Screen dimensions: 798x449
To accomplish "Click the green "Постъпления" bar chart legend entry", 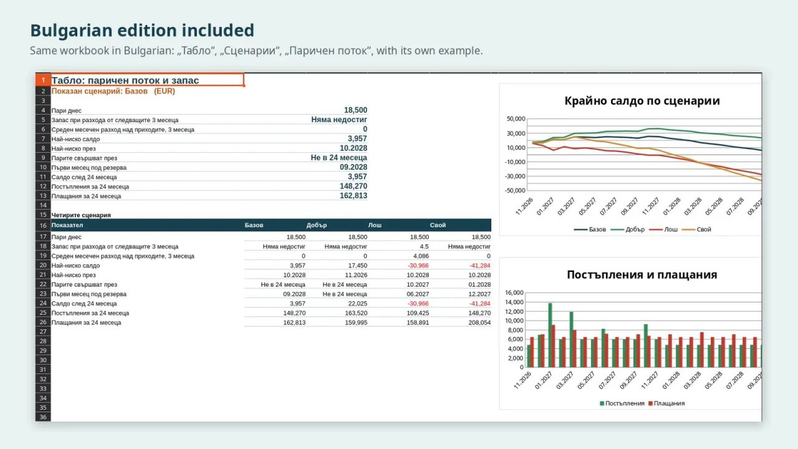I will tap(622, 403).
